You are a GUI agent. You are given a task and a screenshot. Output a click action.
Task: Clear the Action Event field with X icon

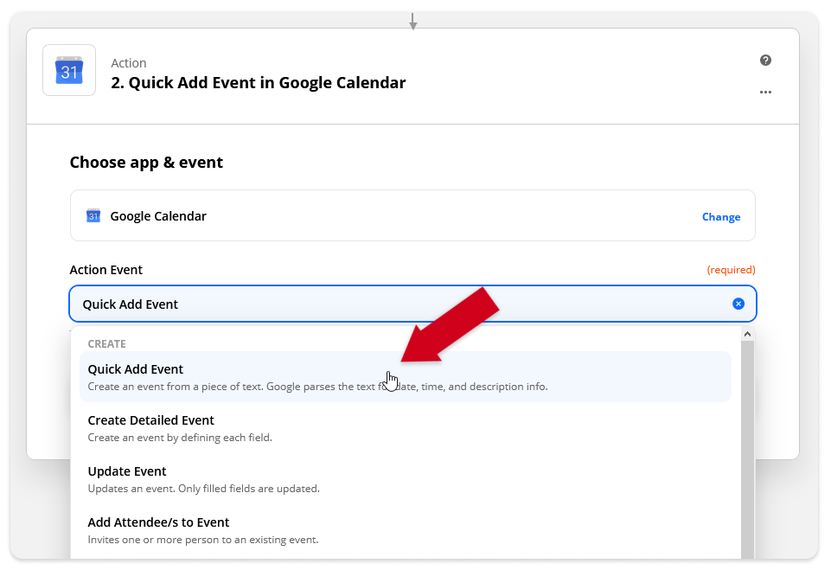(738, 304)
